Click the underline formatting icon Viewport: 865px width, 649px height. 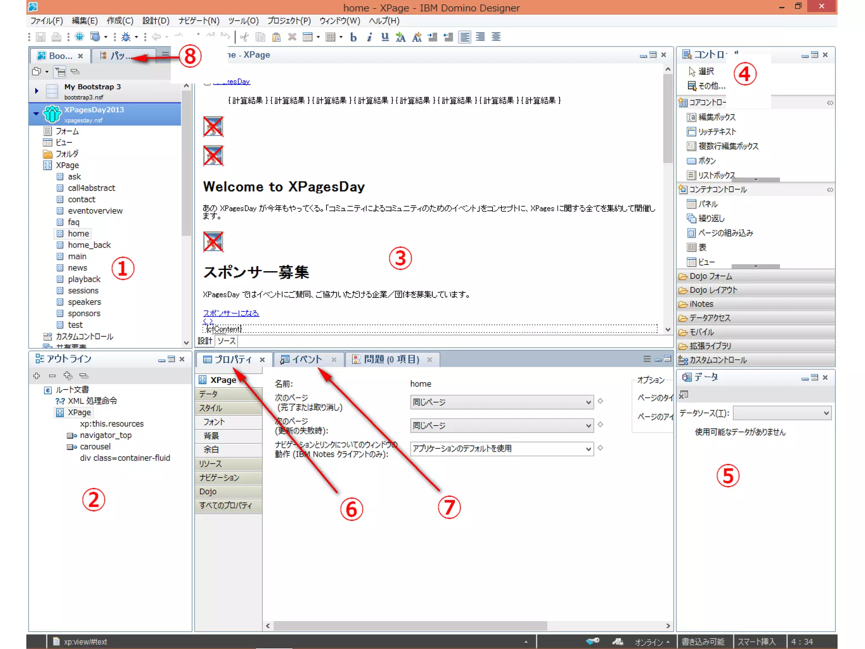click(x=385, y=37)
